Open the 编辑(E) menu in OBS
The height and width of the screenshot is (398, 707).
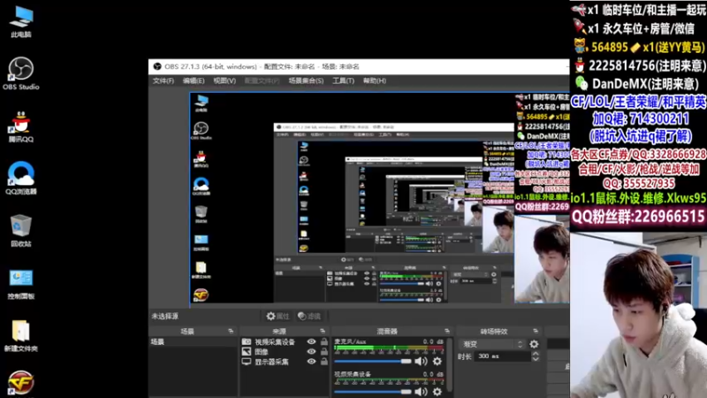click(x=194, y=80)
